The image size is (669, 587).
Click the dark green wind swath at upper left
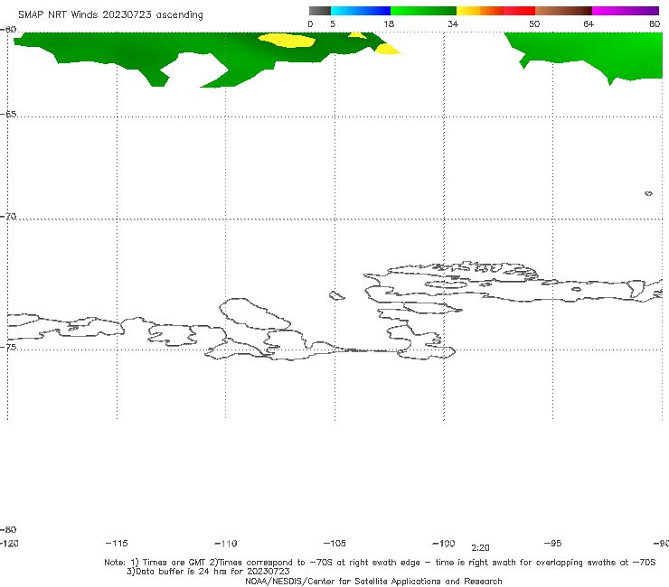128,53
